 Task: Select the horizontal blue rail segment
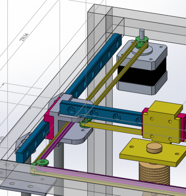click(x=101, y=113)
